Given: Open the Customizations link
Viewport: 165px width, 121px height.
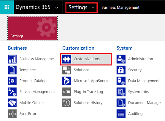Looking at the screenshot, I should (x=87, y=59).
